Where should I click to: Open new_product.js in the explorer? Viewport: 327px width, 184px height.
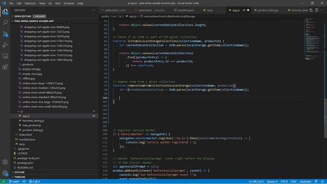[x=32, y=125]
